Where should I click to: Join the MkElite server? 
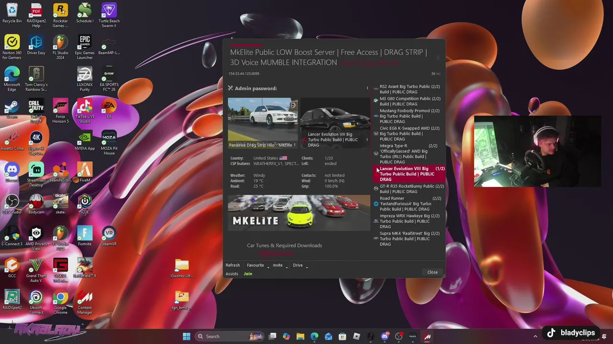click(248, 274)
